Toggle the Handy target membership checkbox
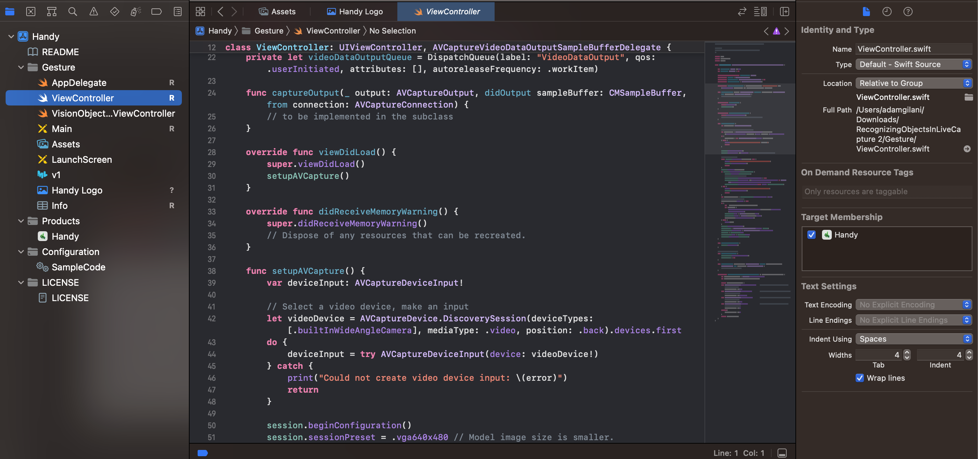 [x=812, y=235]
